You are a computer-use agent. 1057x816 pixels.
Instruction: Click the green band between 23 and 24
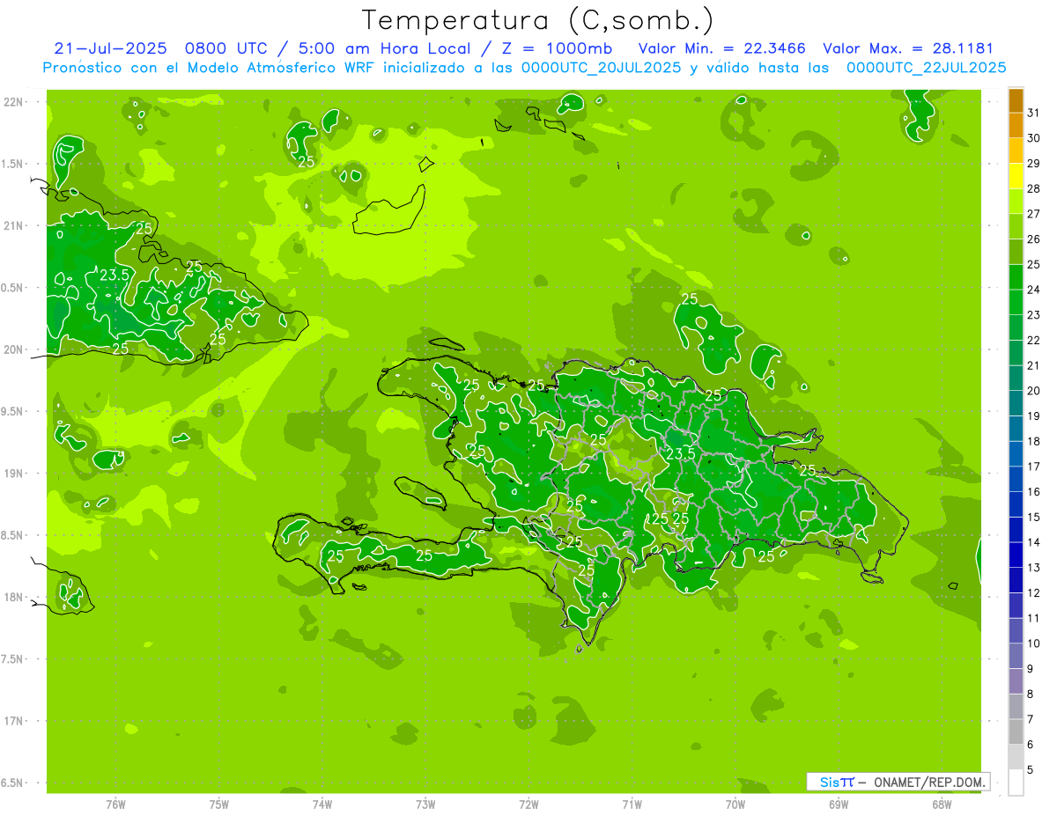click(x=1016, y=303)
